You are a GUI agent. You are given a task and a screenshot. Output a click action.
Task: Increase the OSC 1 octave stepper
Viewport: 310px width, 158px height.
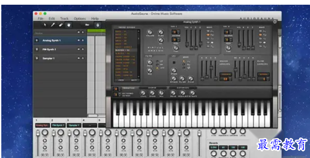(x=179, y=31)
